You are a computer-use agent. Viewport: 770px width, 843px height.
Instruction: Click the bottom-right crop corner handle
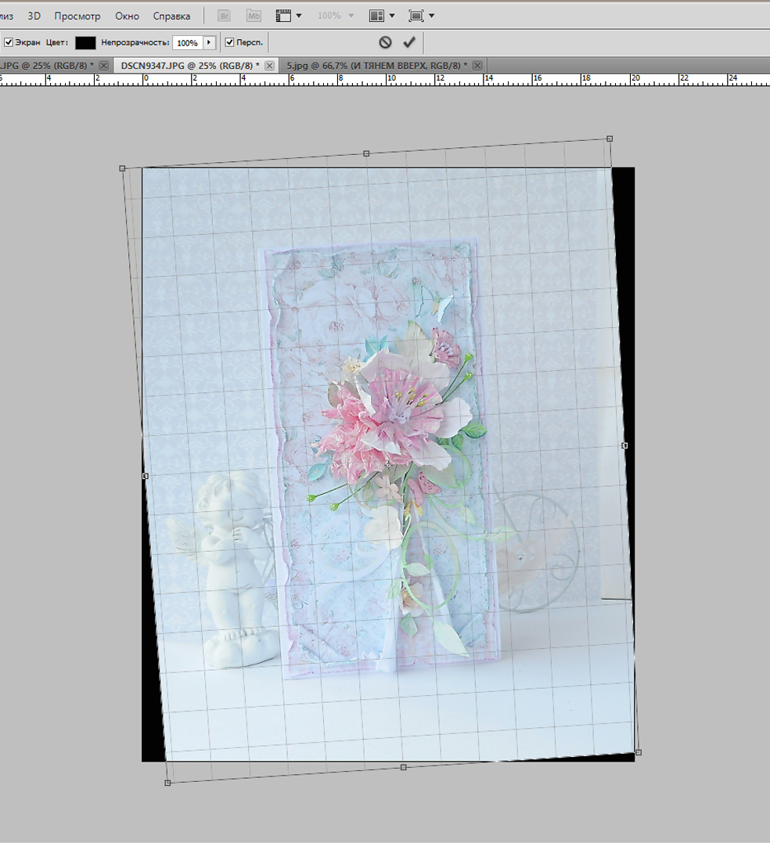(x=639, y=752)
